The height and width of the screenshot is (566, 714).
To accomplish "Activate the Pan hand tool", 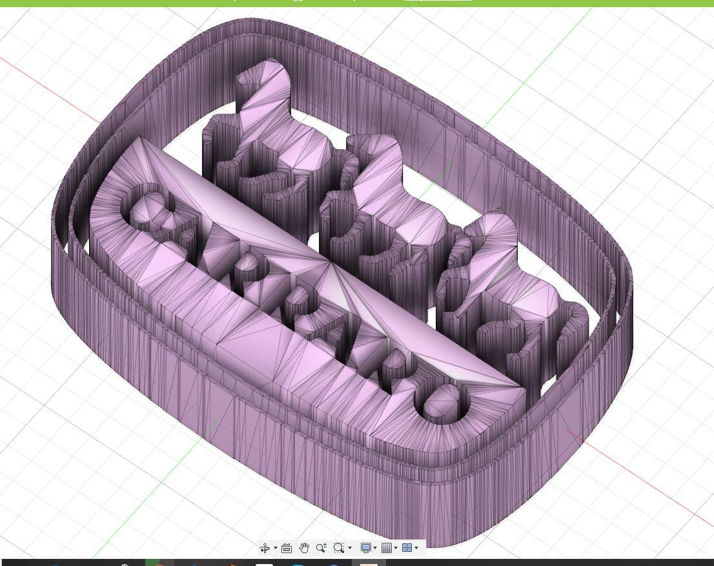I will [x=303, y=548].
